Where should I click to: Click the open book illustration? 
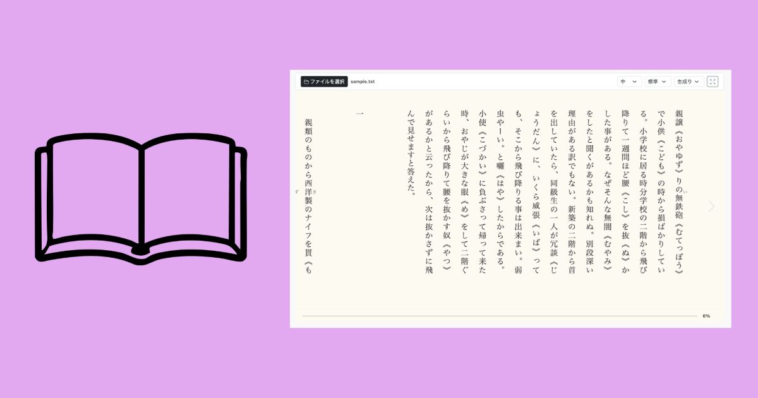pos(141,196)
